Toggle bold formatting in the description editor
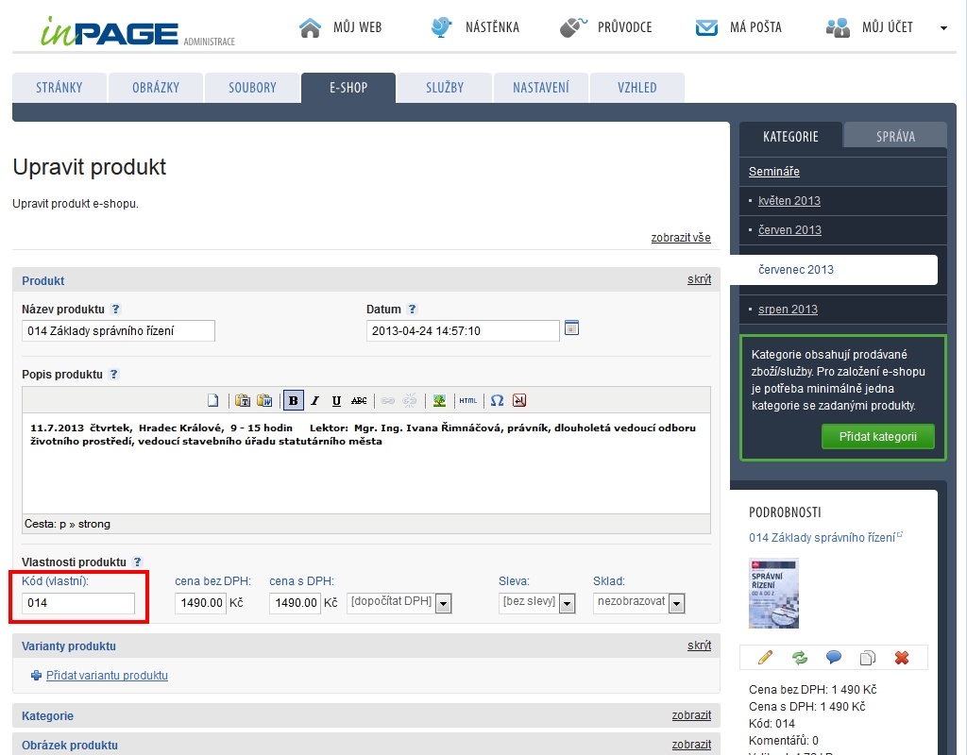 (294, 400)
